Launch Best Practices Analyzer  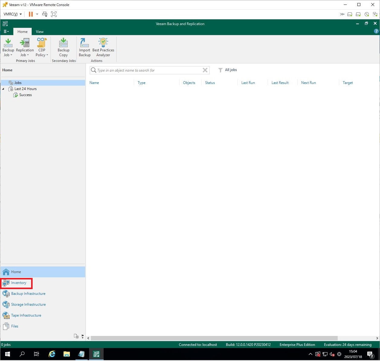103,47
